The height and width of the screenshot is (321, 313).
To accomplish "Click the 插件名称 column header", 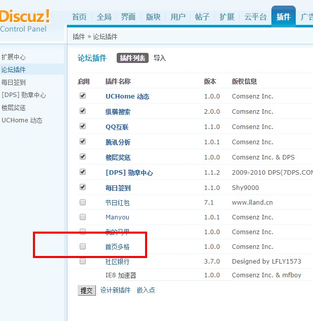I will click(118, 81).
